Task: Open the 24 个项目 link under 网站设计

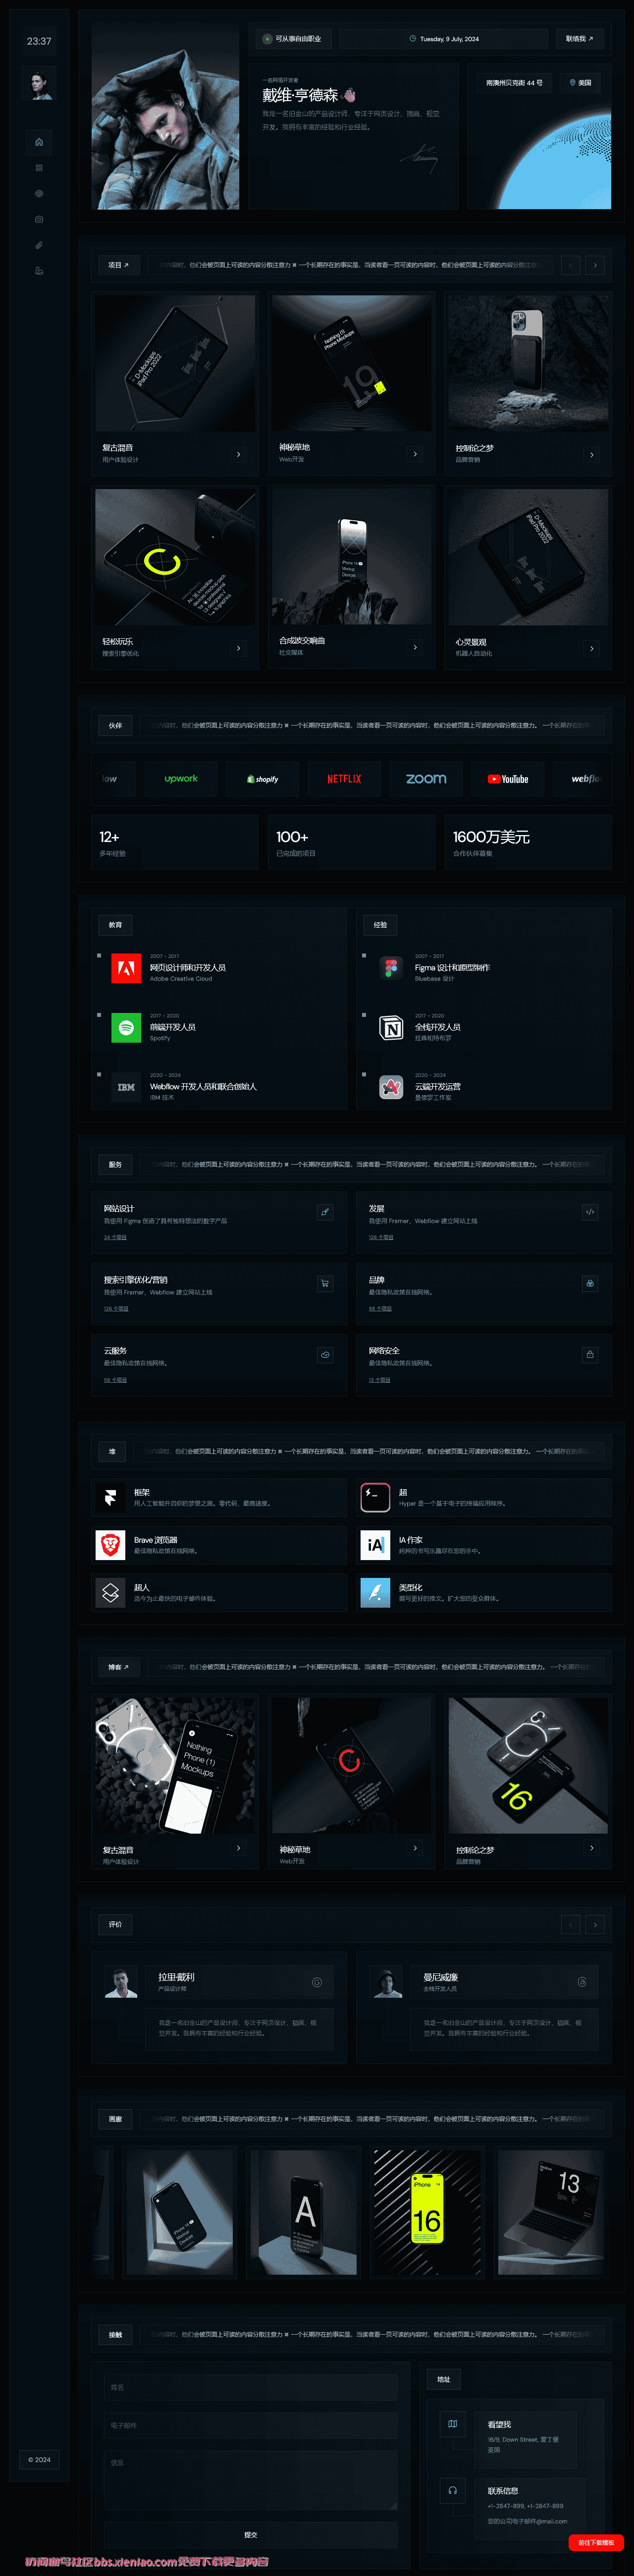Action: [115, 1237]
